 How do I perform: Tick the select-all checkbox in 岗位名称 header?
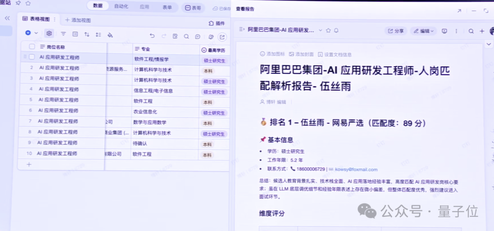[x=32, y=47]
